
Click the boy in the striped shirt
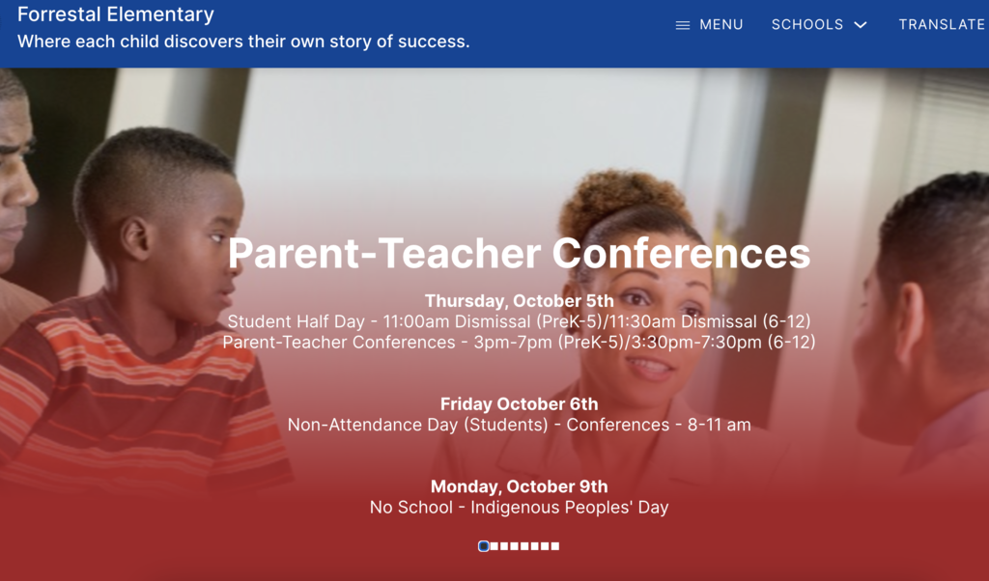[x=145, y=318]
